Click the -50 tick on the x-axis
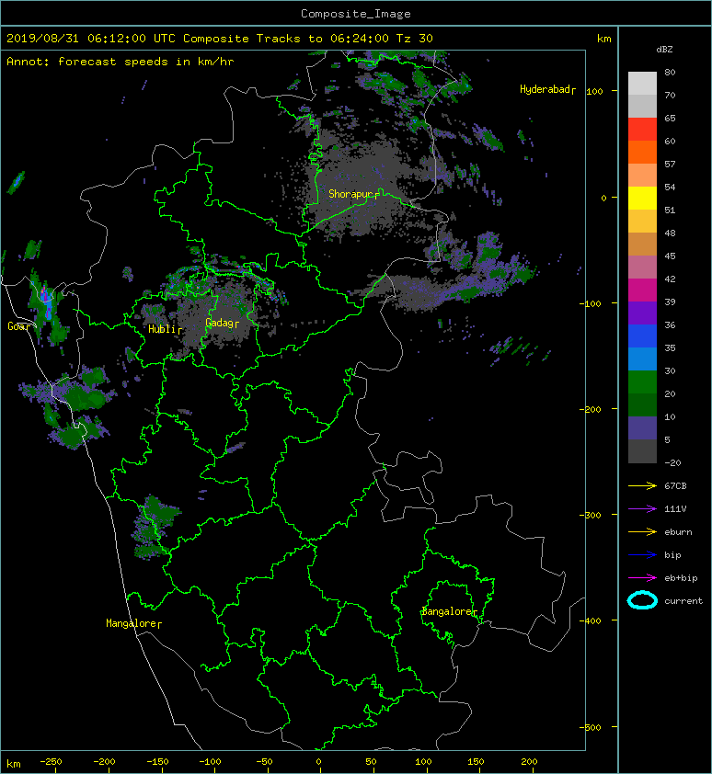Screen dimensions: 712x774 click(x=264, y=762)
